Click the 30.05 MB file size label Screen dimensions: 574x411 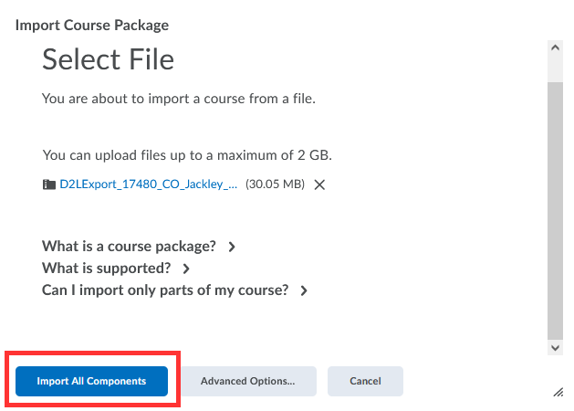(275, 184)
